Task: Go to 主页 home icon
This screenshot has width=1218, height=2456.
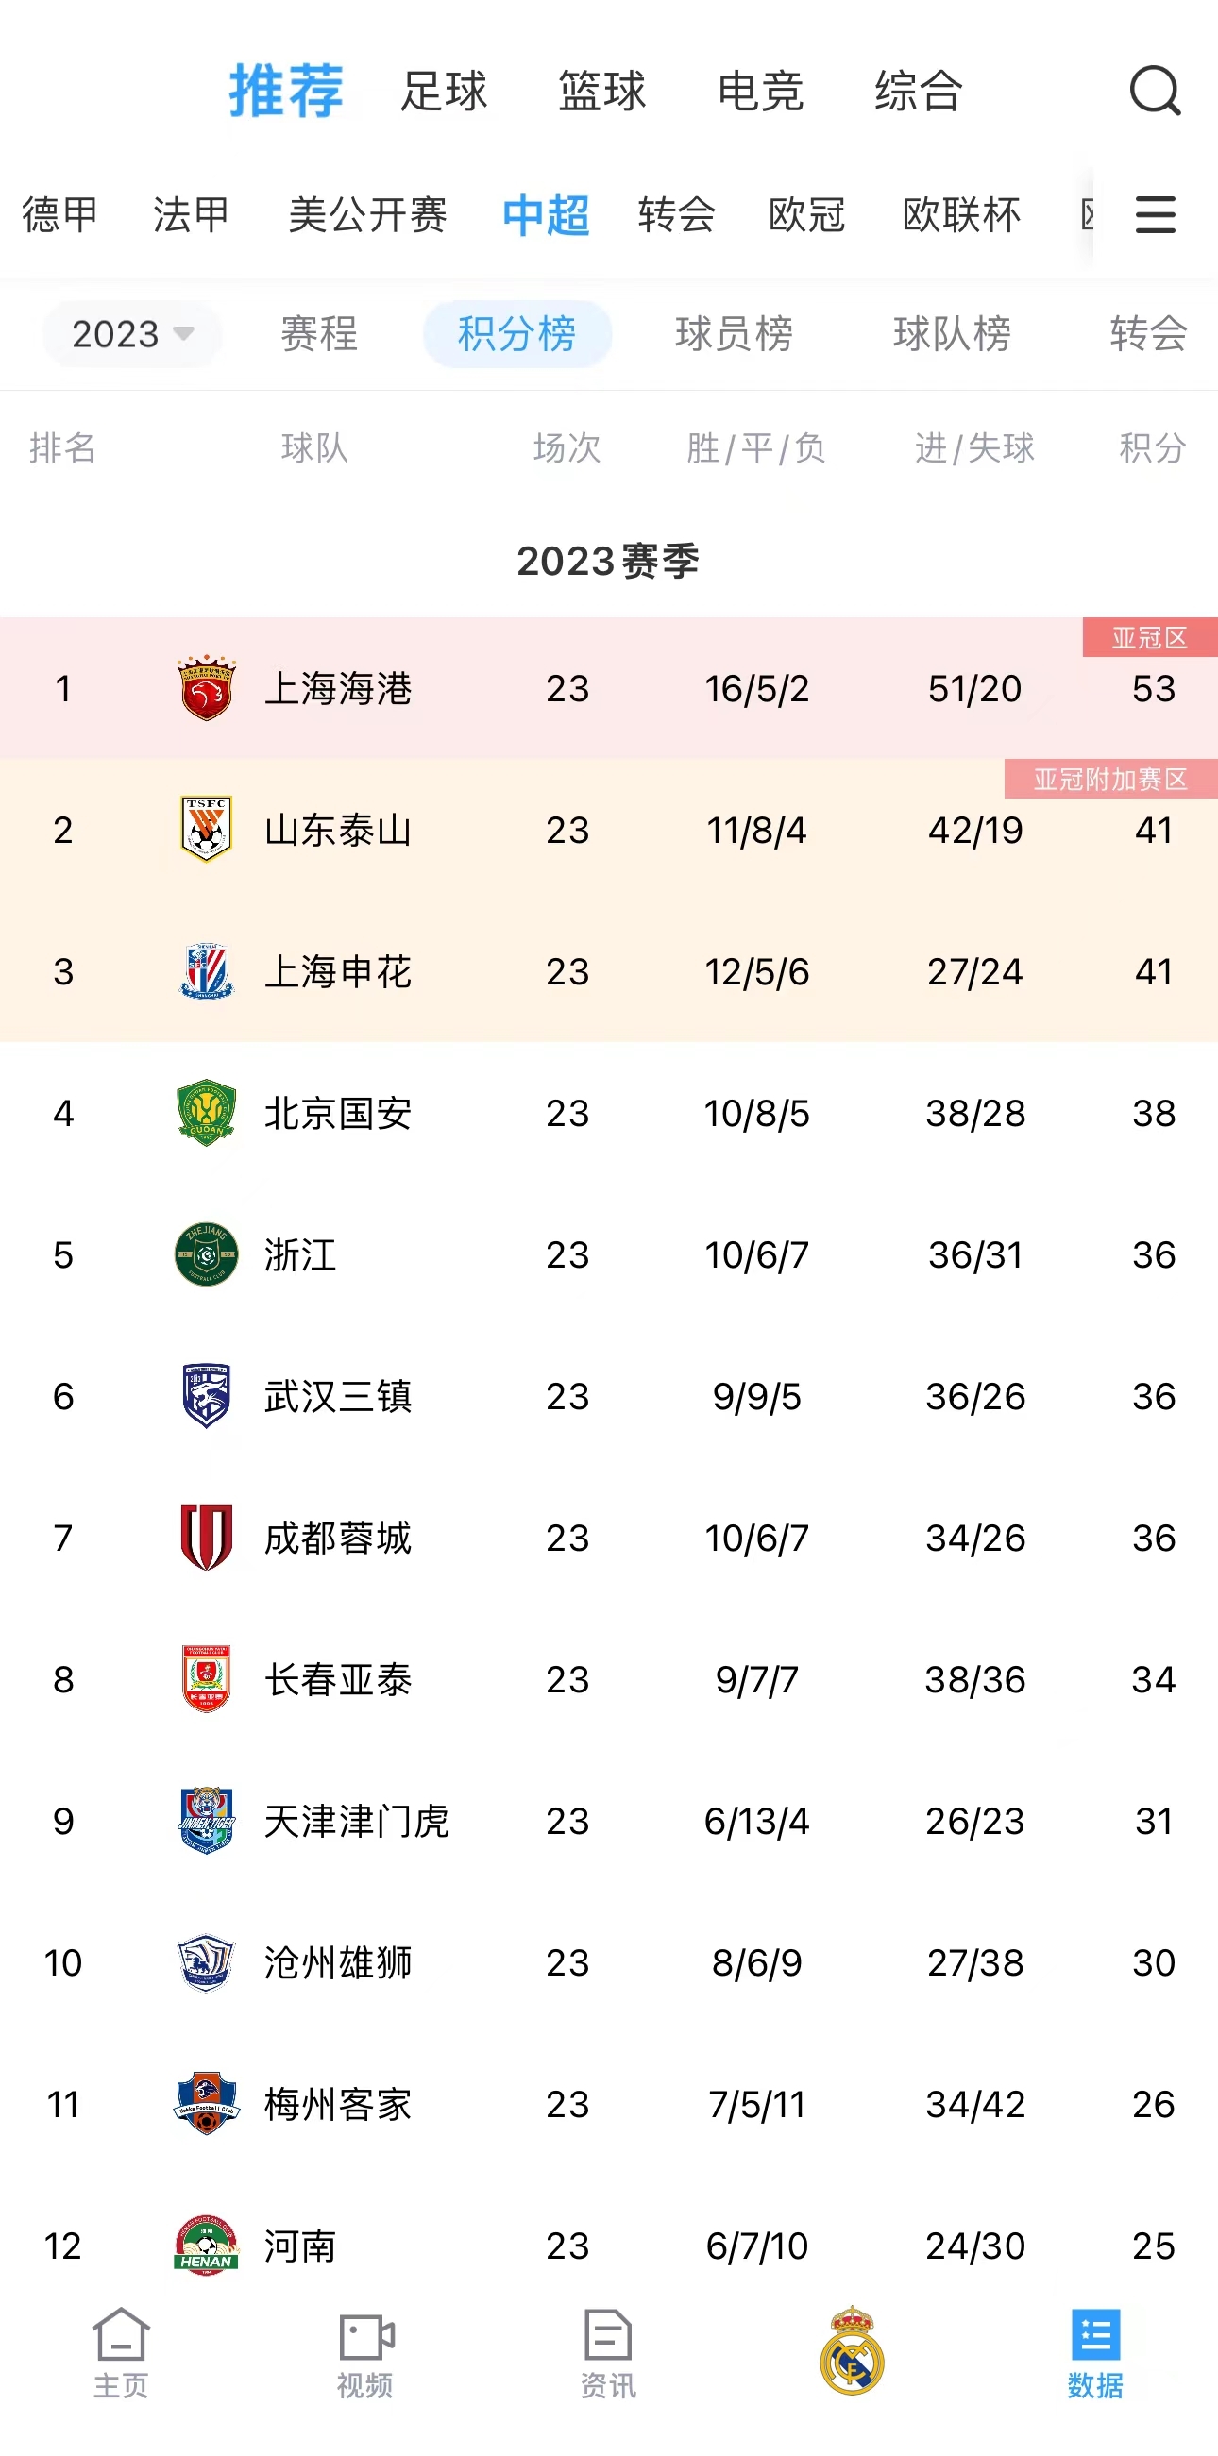Action: click(121, 2352)
